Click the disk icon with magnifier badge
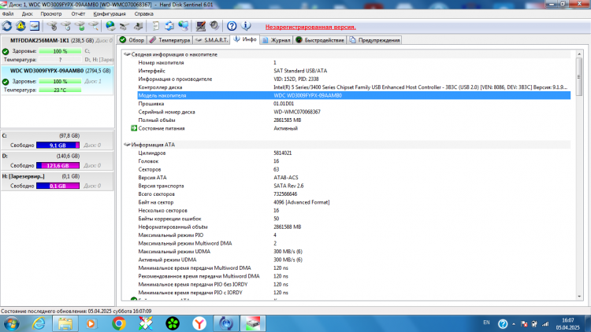 point(94,26)
